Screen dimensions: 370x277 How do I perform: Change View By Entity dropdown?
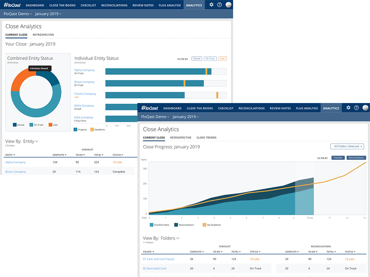[30, 141]
